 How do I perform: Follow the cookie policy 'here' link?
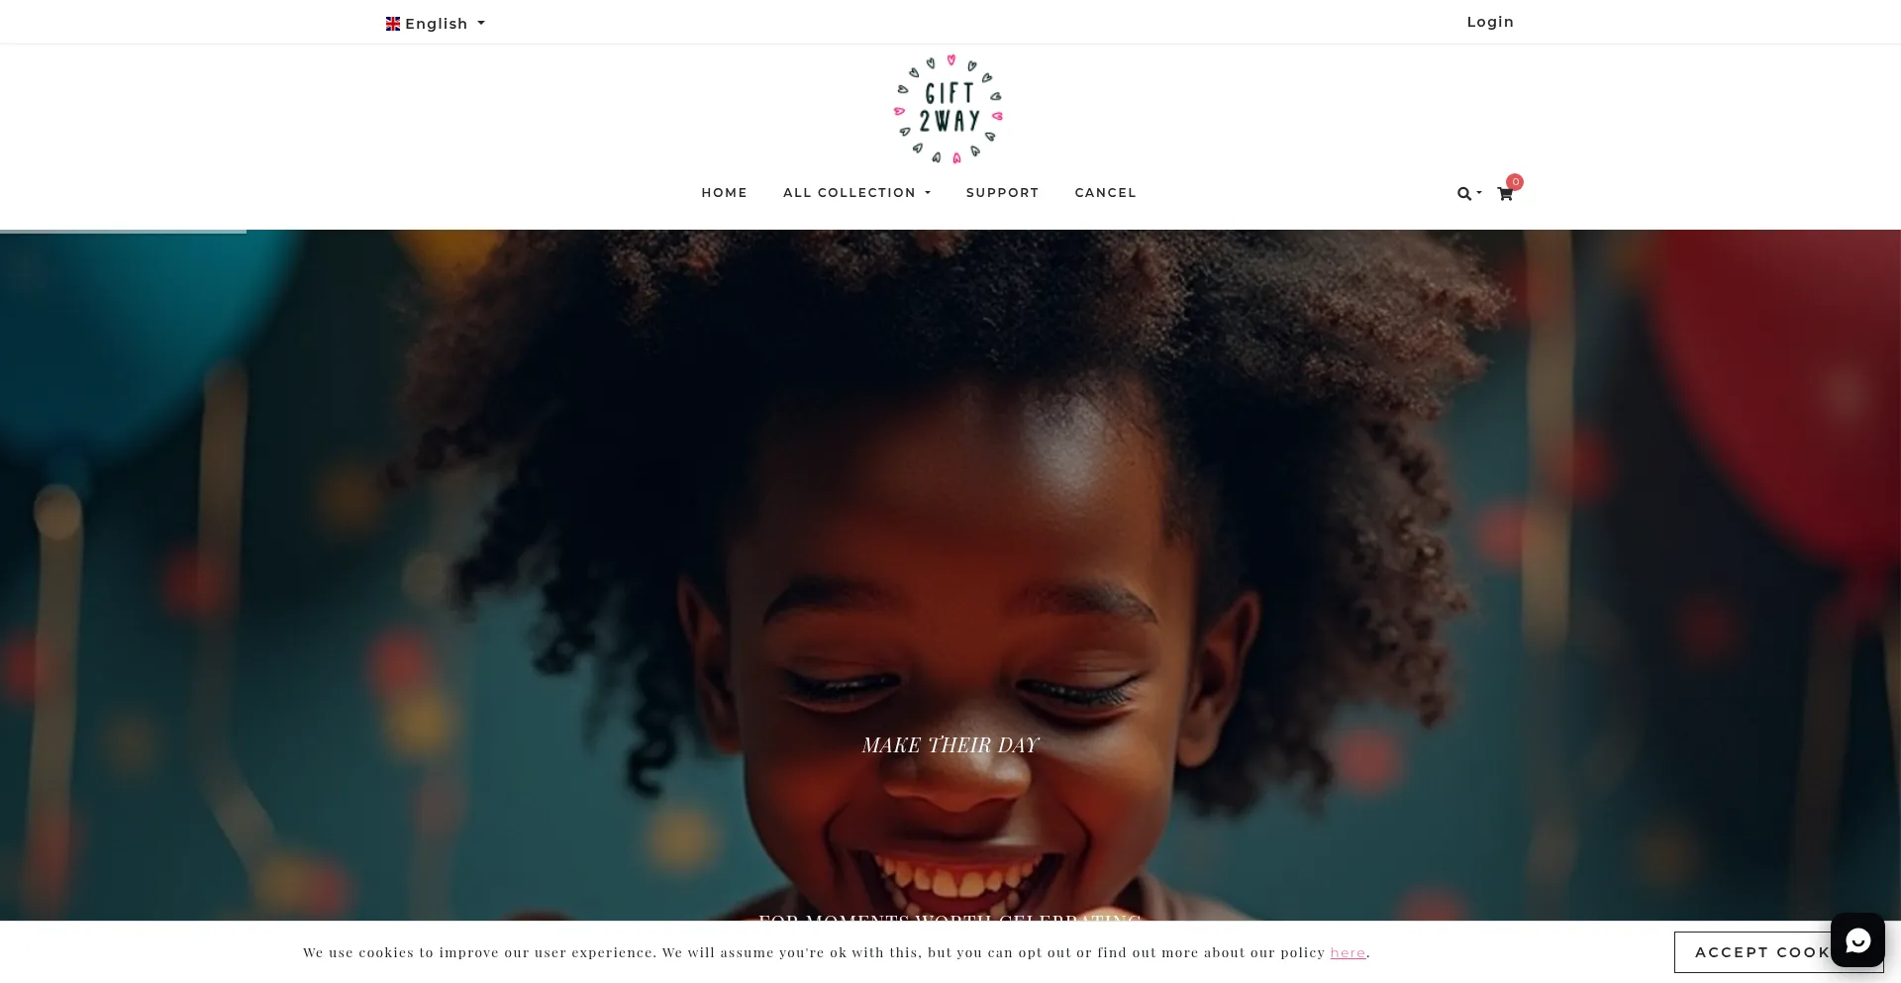click(x=1348, y=952)
